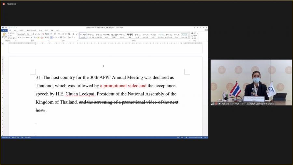The width and height of the screenshot is (293, 165).
Task: Apply the Heading 1 style from the gallery
Action: (114, 35)
